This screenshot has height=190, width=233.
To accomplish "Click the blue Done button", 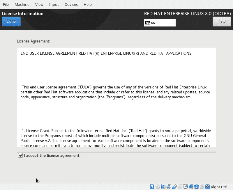I will pyautogui.click(x=11, y=21).
